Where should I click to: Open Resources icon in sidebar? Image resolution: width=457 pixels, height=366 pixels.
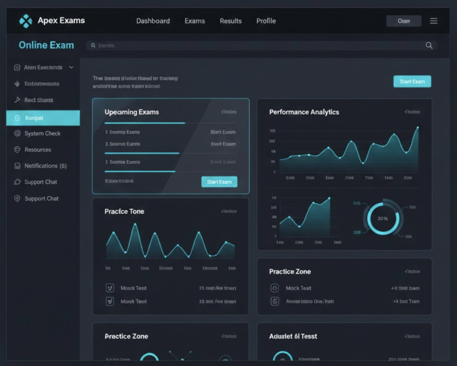point(17,150)
